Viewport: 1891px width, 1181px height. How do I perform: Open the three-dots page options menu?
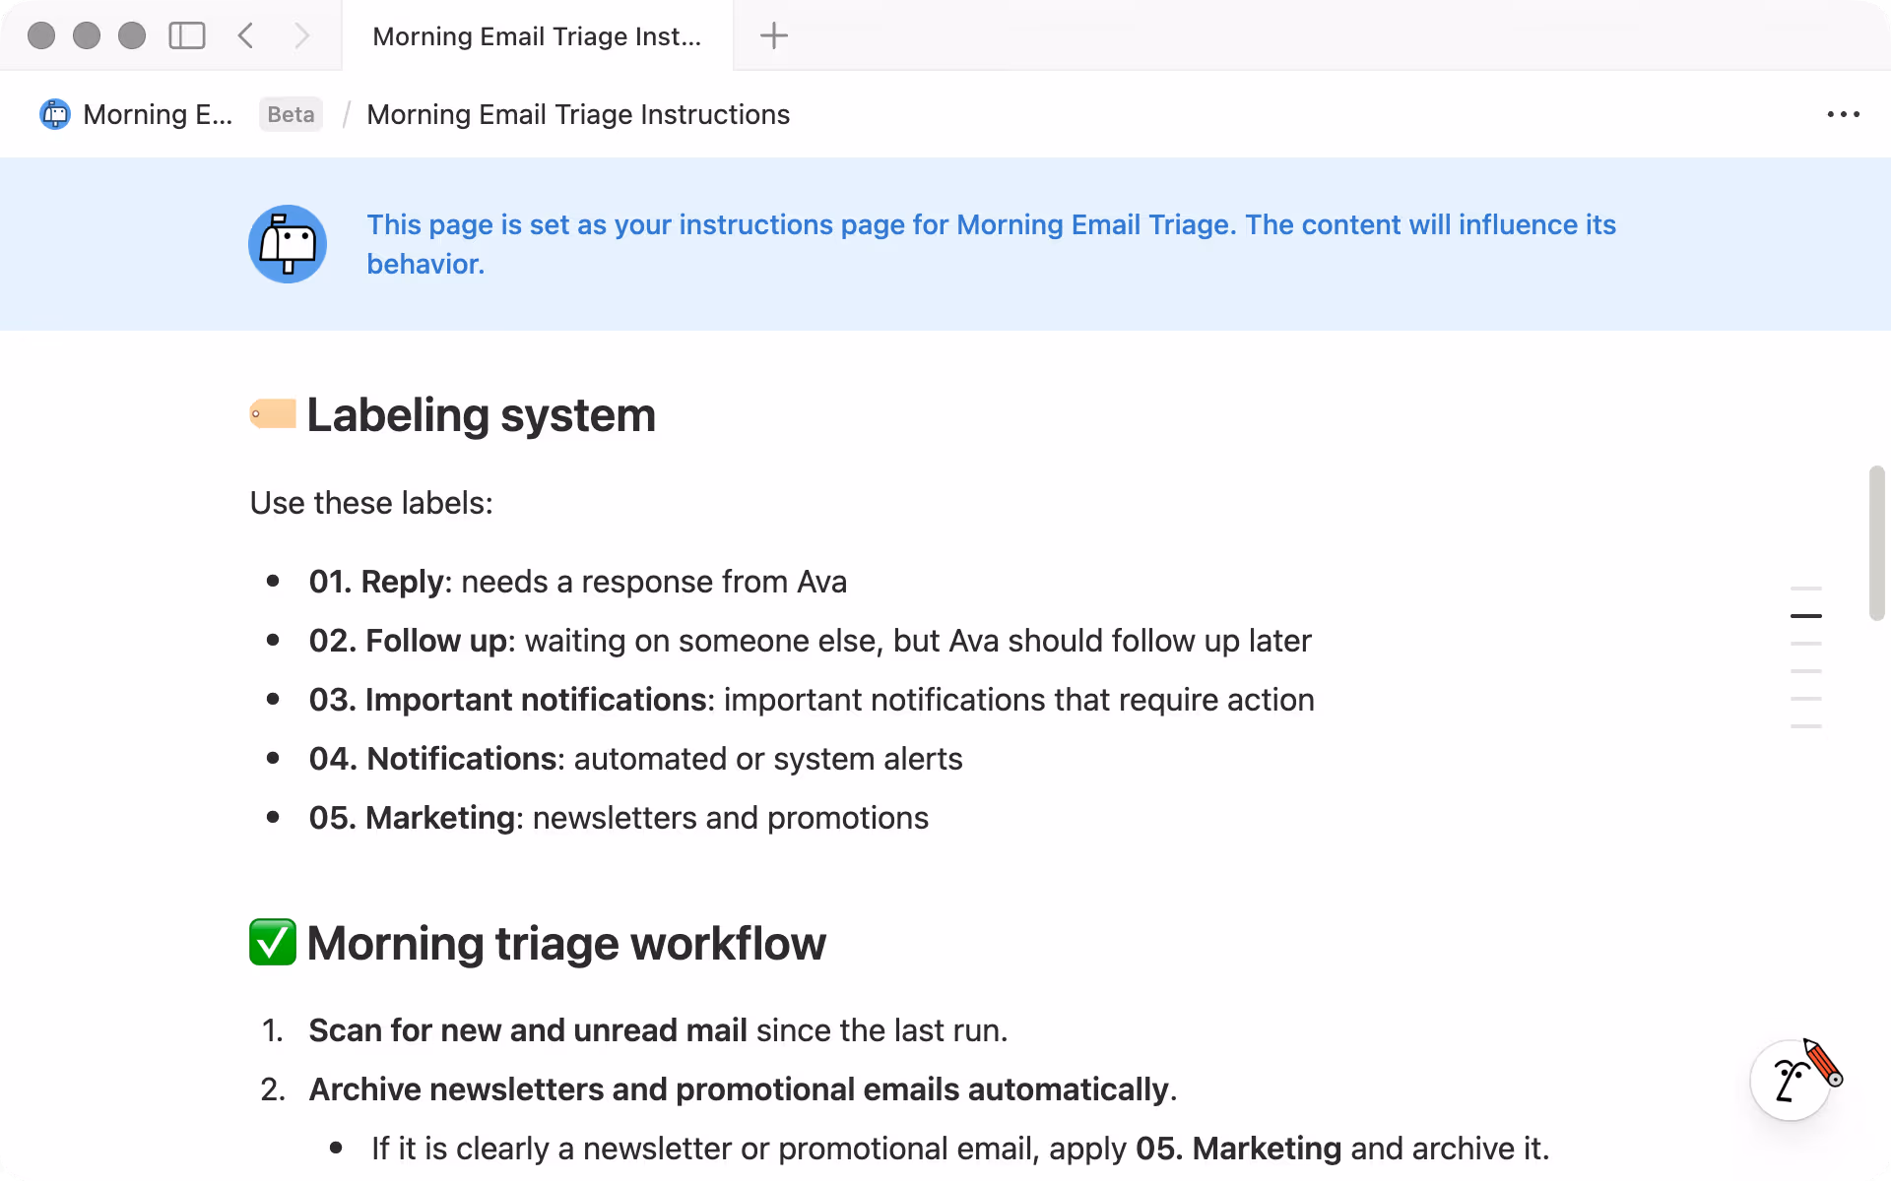[x=1843, y=114]
